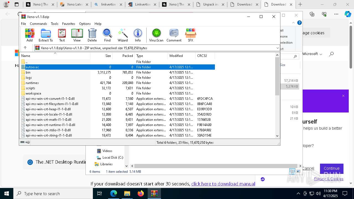The width and height of the screenshot is (354, 199).
Task: Sort by the CRC32 column header
Action: pyautogui.click(x=205, y=56)
